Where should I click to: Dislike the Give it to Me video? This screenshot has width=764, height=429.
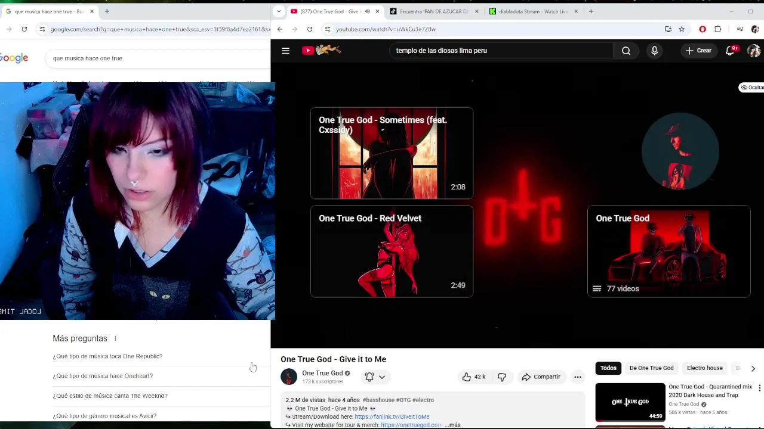pos(502,377)
